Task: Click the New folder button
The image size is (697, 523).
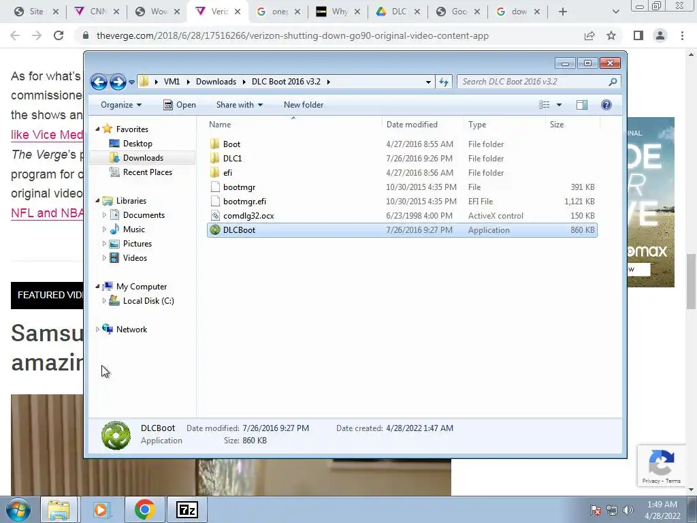Action: tap(304, 105)
